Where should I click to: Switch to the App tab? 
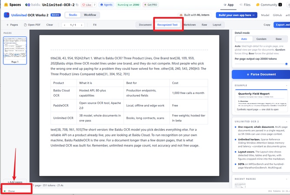[x=228, y=5]
